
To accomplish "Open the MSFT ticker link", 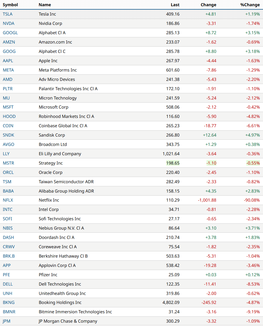I will pyautogui.click(x=8, y=107).
